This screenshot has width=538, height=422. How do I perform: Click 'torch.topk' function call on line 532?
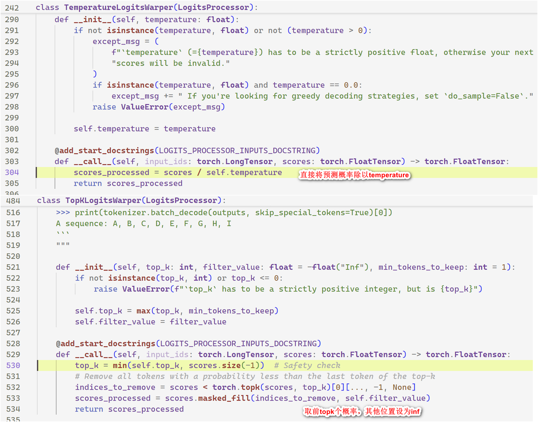(x=236, y=387)
